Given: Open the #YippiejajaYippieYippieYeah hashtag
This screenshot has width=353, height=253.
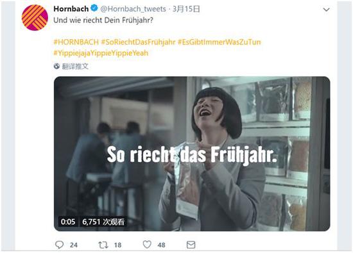Looking at the screenshot, I should pos(101,53).
